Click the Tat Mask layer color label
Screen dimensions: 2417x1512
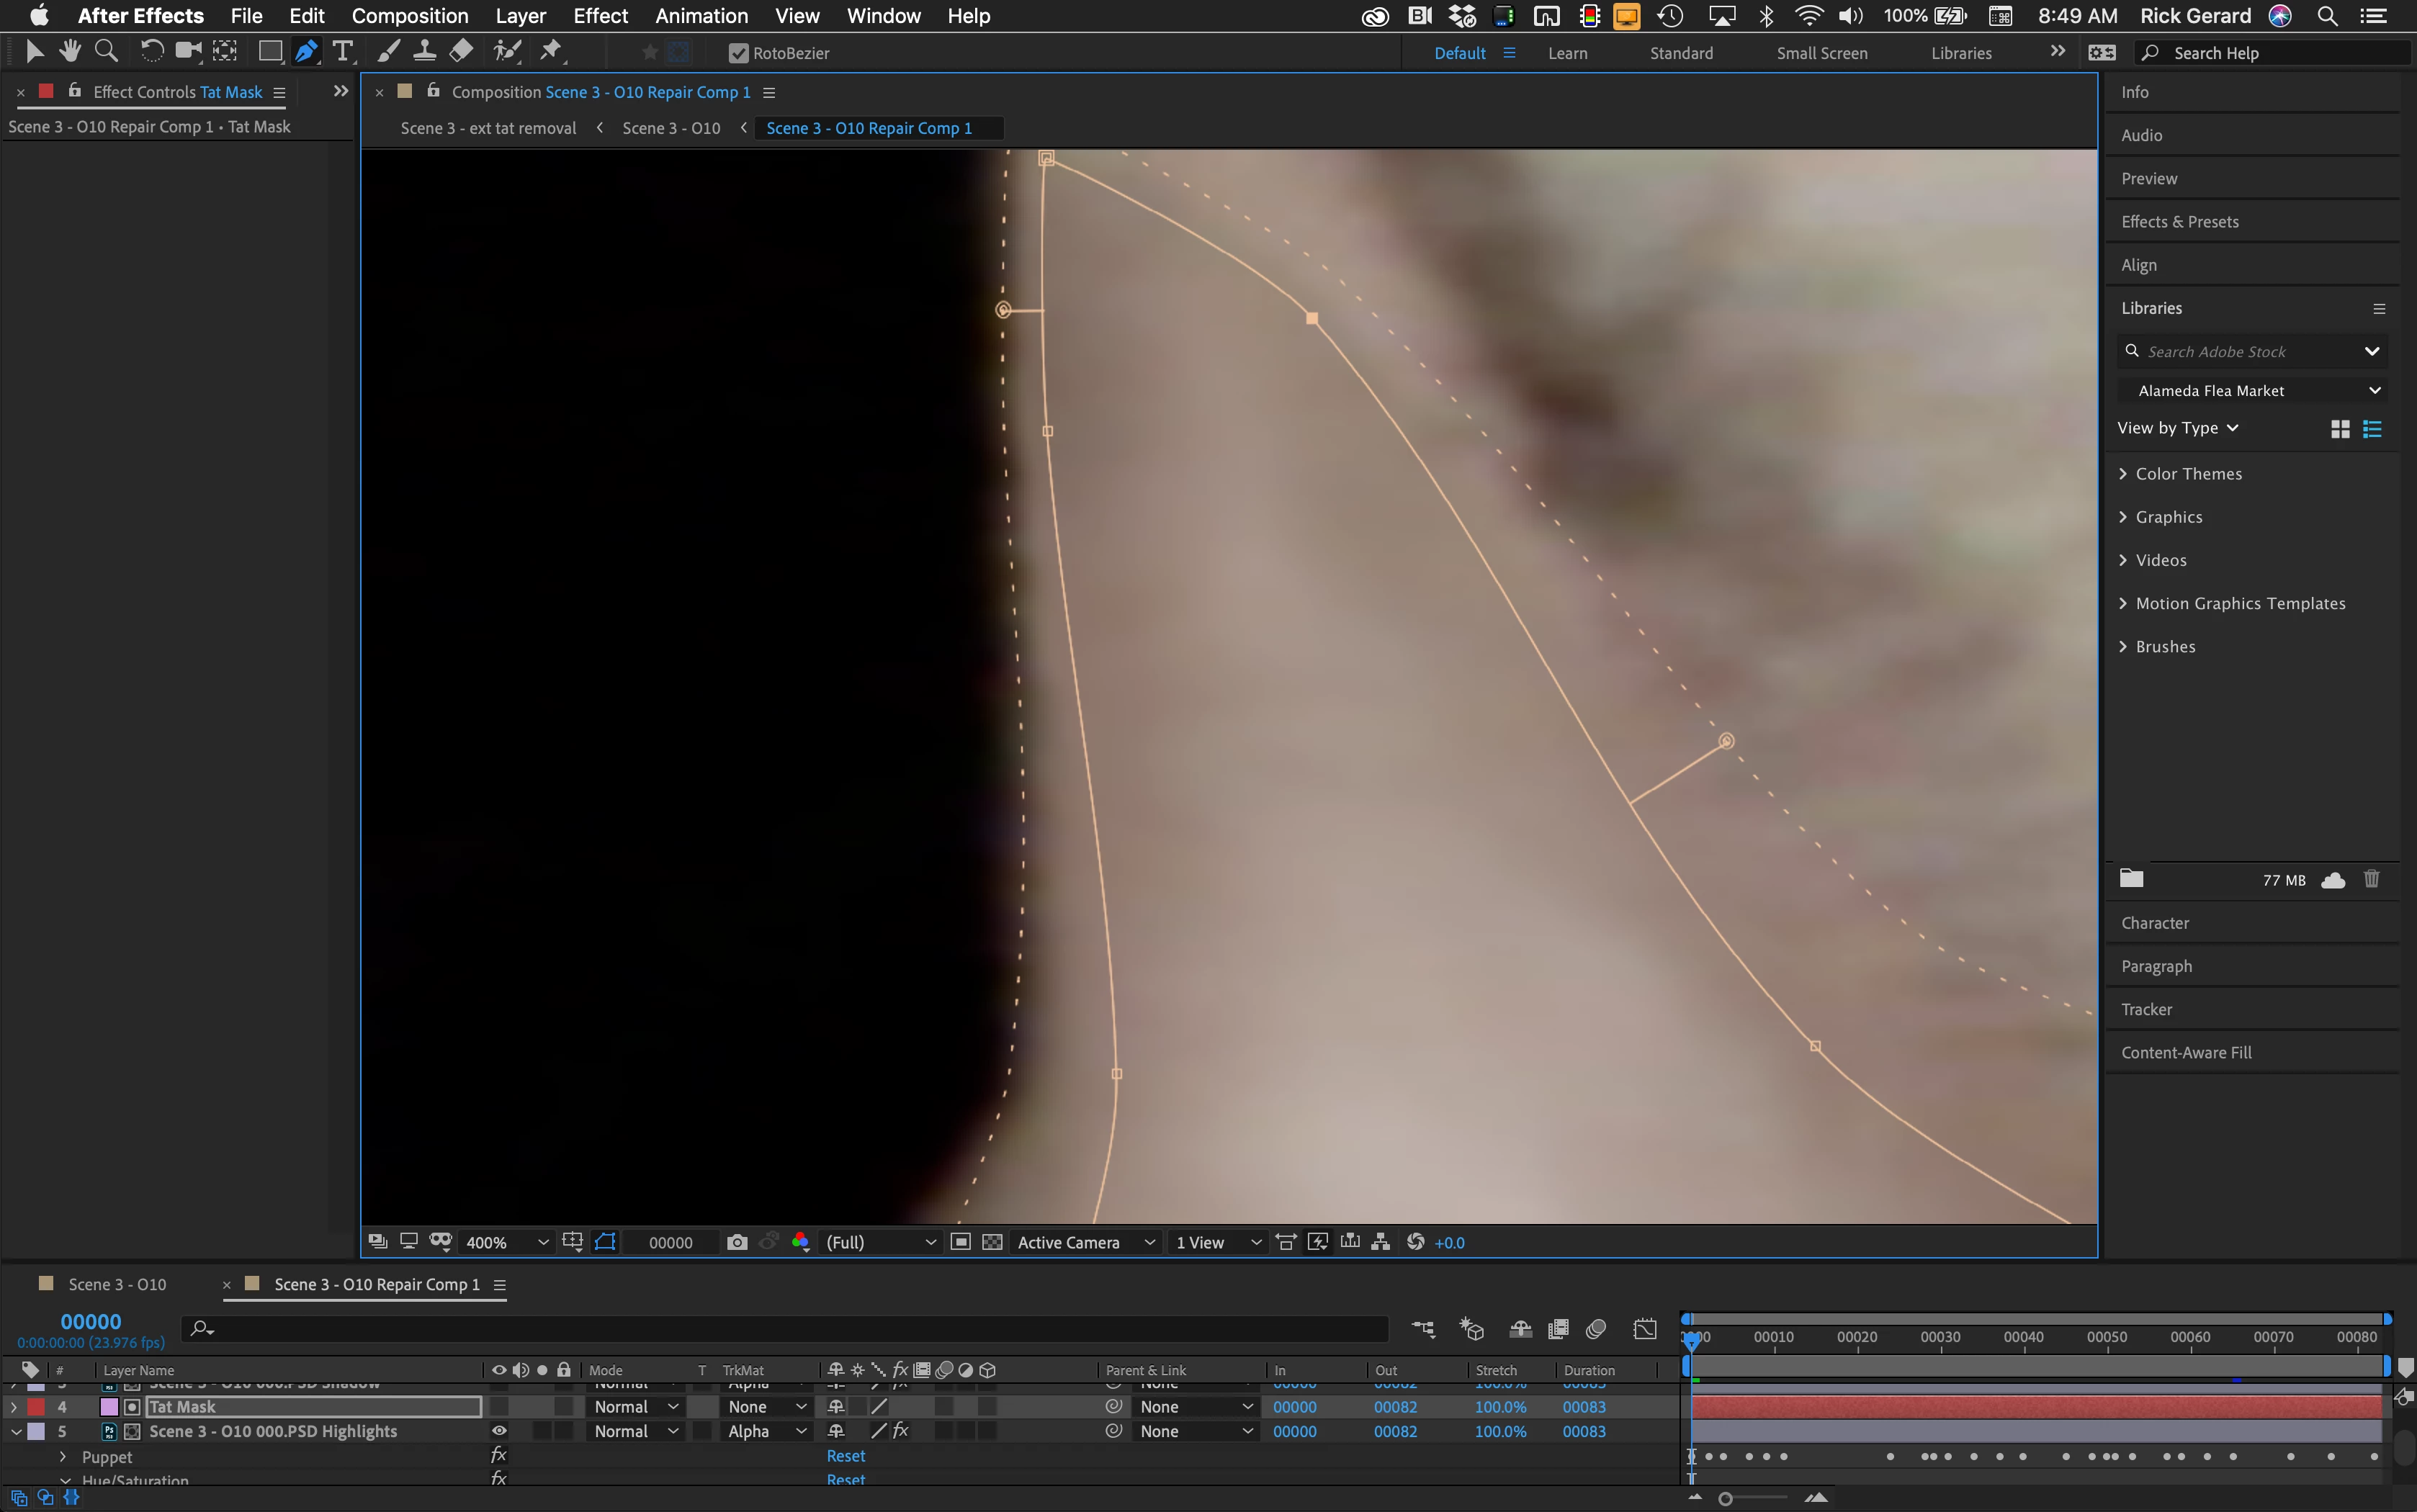pos(36,1407)
